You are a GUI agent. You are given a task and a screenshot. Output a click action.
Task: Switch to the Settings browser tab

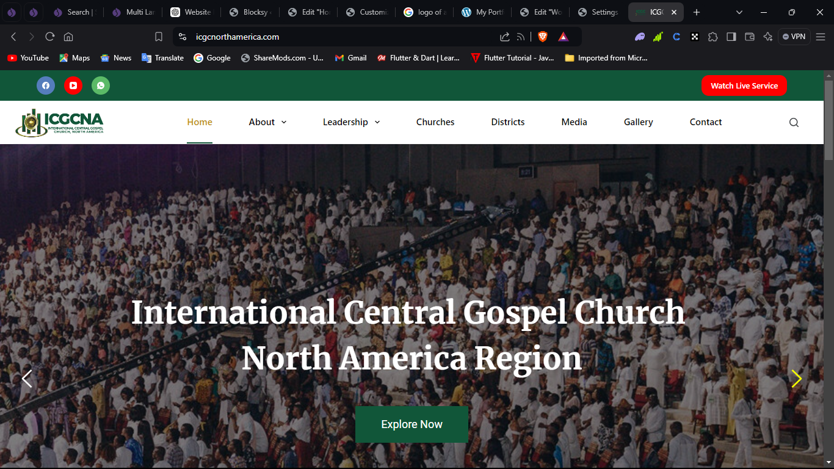click(x=598, y=12)
